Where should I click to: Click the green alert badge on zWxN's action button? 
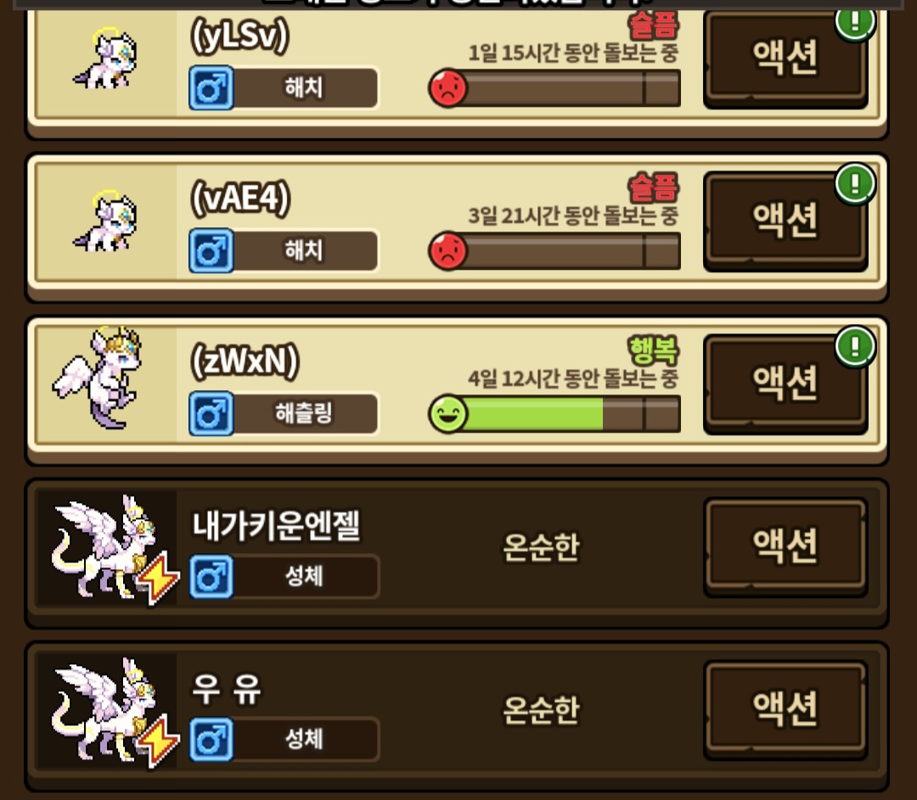pyautogui.click(x=855, y=346)
